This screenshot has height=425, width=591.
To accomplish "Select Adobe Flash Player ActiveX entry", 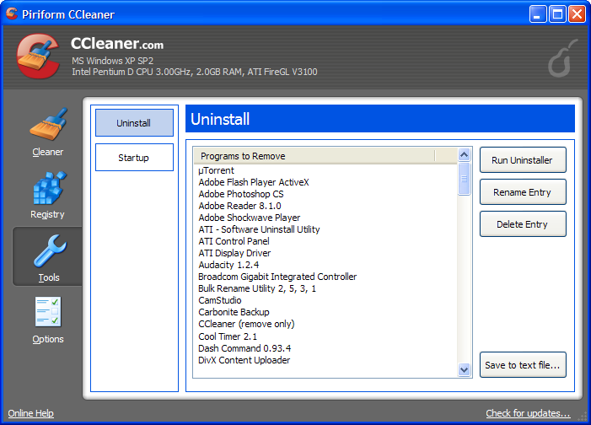I will (254, 182).
